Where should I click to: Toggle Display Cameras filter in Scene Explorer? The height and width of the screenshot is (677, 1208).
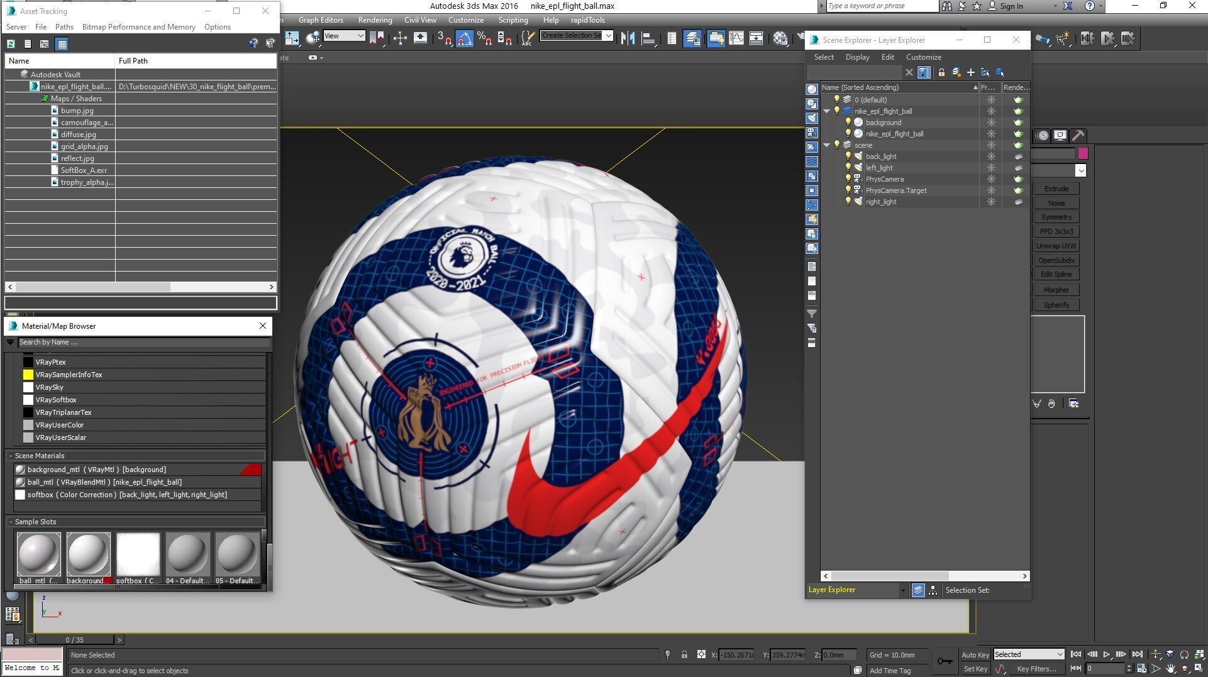(812, 133)
